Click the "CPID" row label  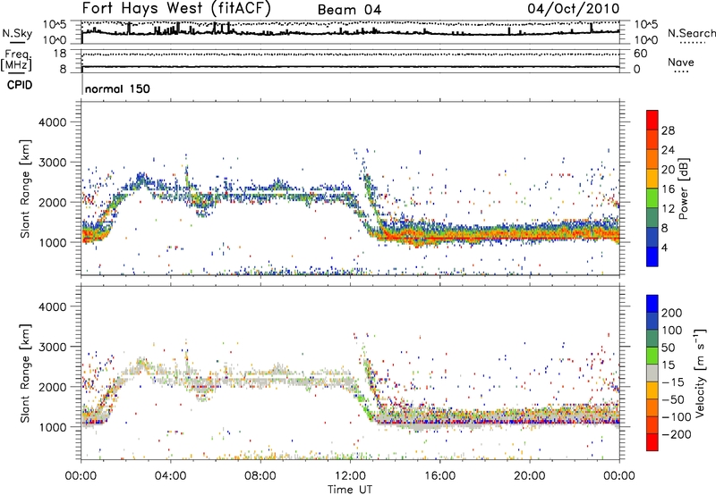(20, 85)
